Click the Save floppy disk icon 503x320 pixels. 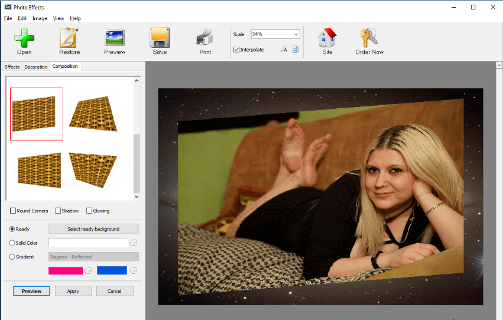[160, 38]
